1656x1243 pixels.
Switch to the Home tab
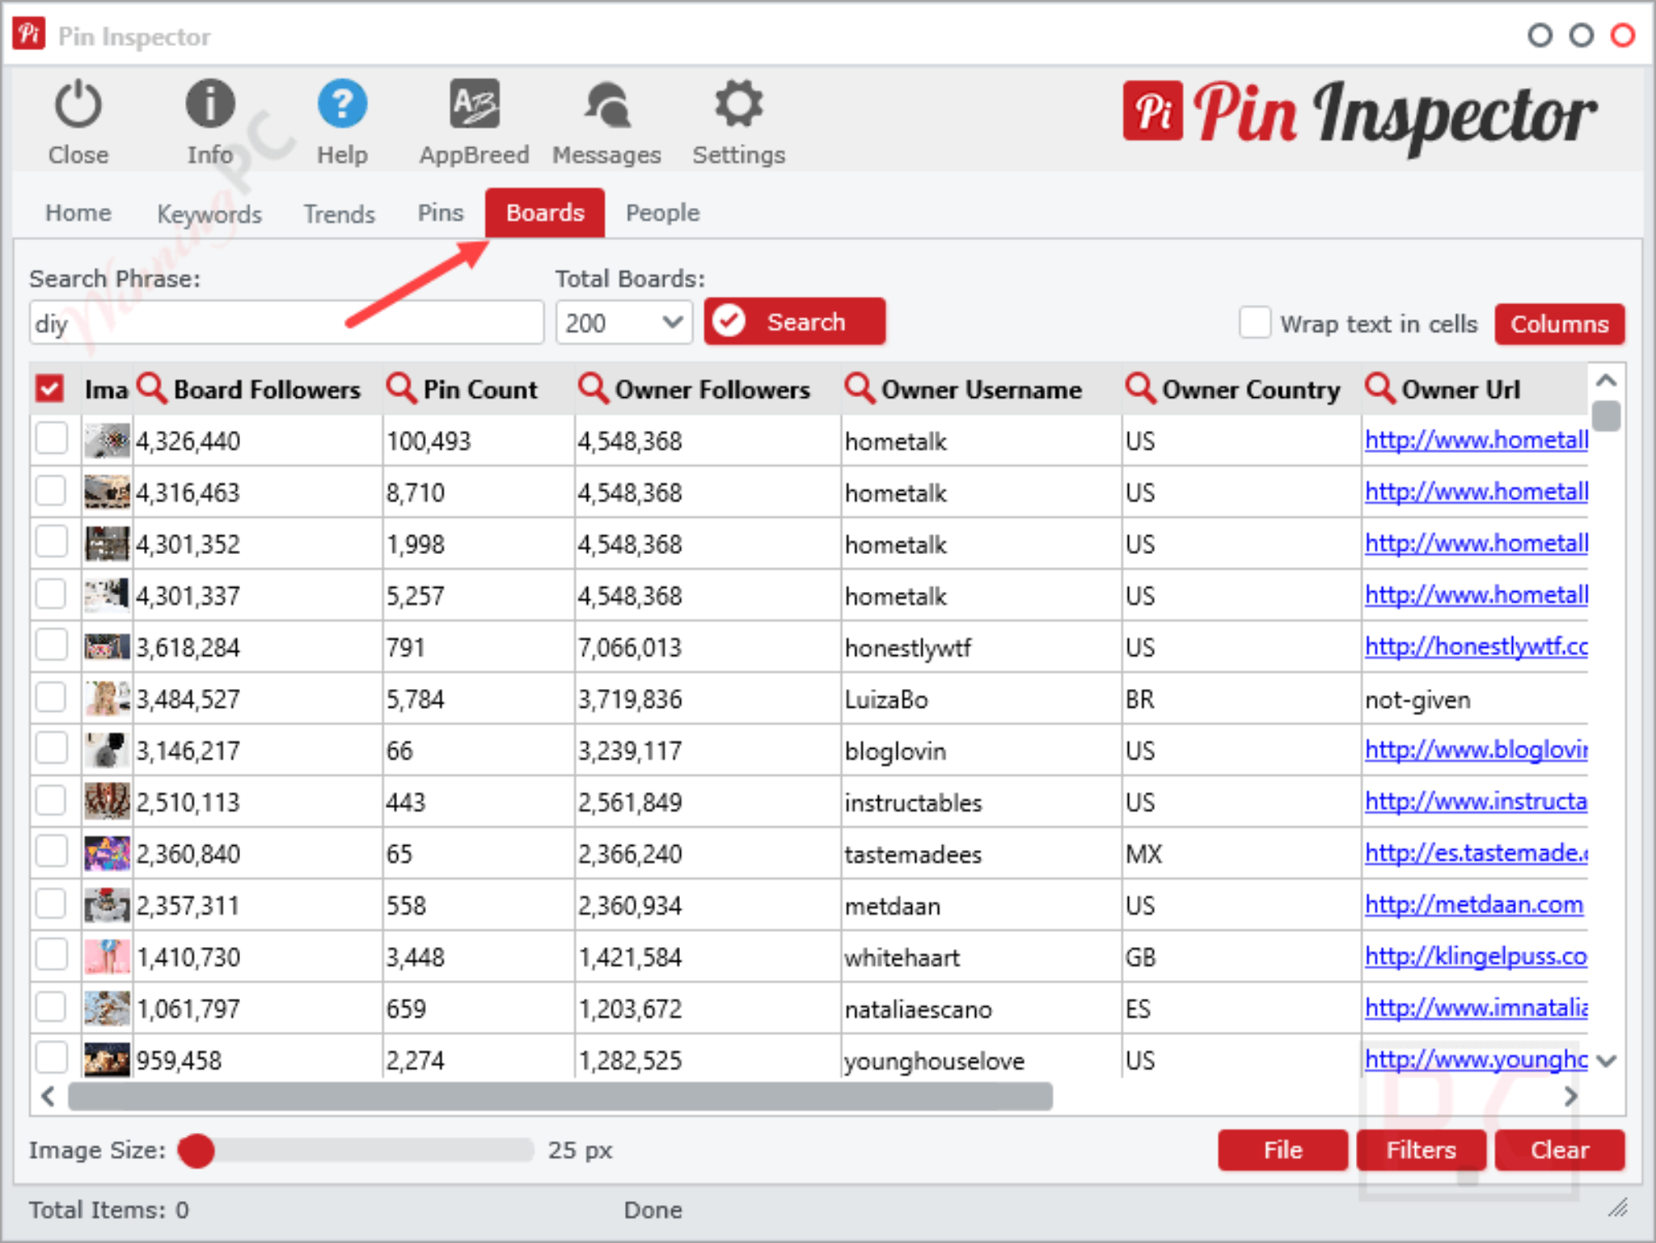tap(78, 213)
